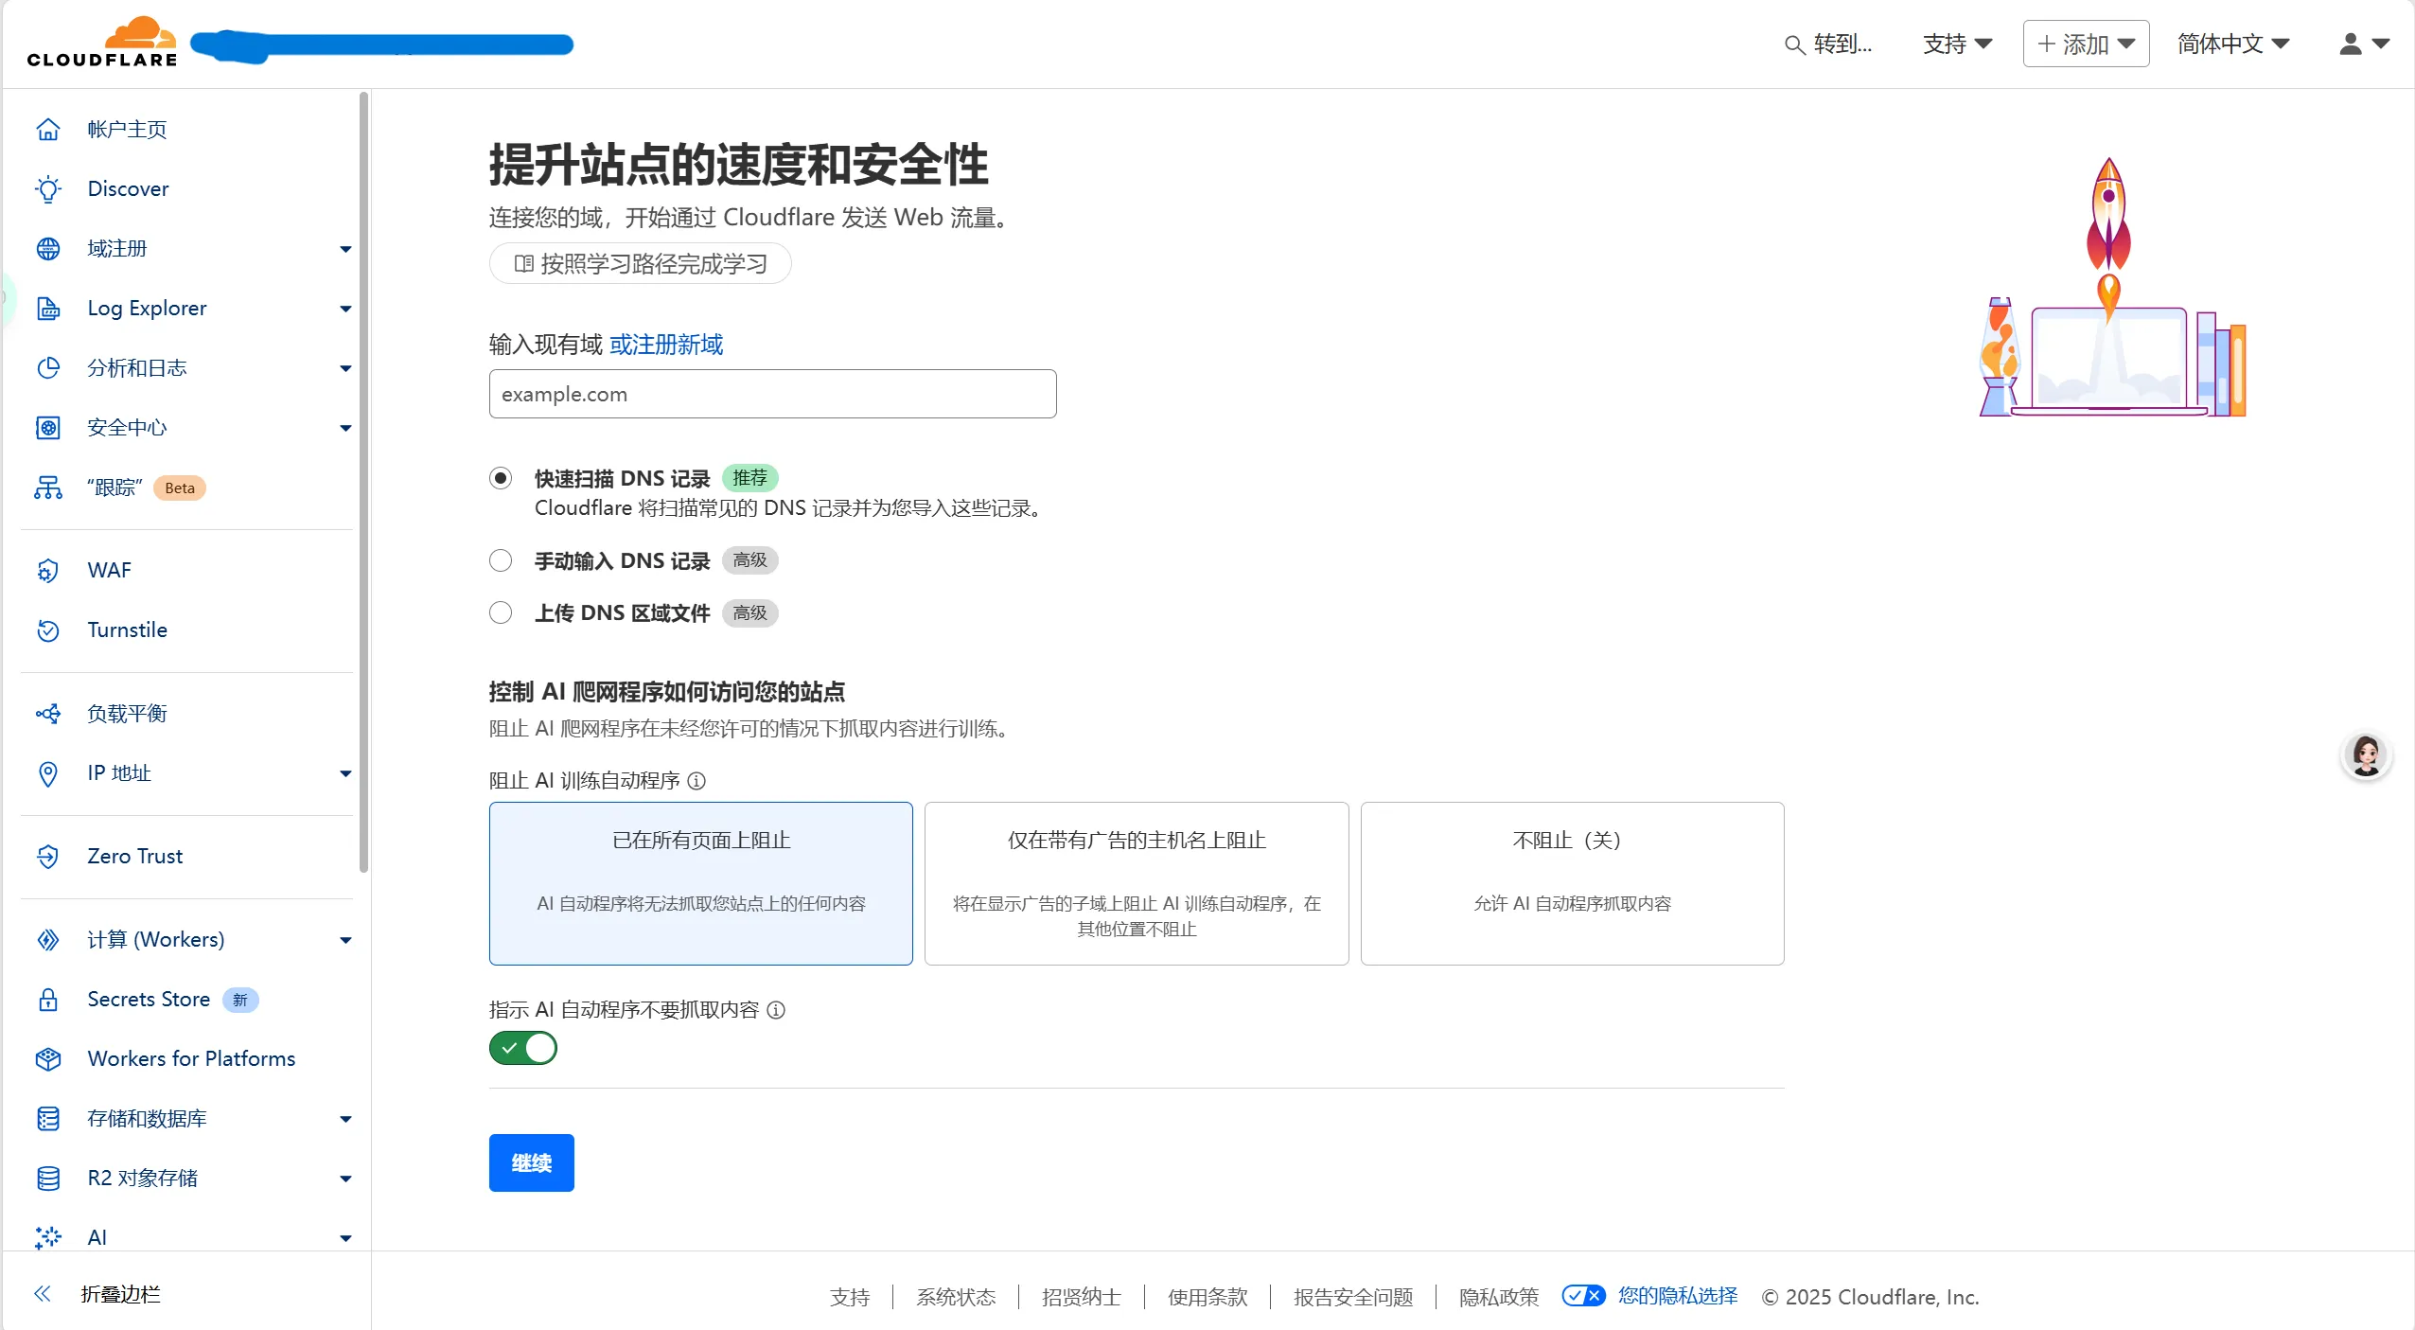2415x1330 pixels.
Task: Click the 跟踪 network icon
Action: click(48, 488)
